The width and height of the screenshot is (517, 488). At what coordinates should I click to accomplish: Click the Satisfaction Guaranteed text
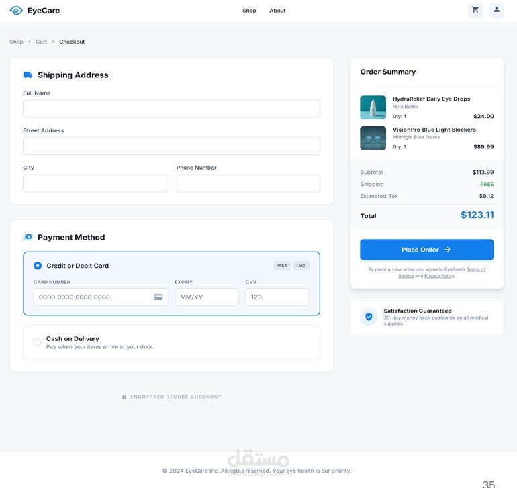[x=418, y=311]
